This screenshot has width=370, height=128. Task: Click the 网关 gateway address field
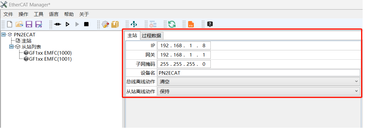184,55
